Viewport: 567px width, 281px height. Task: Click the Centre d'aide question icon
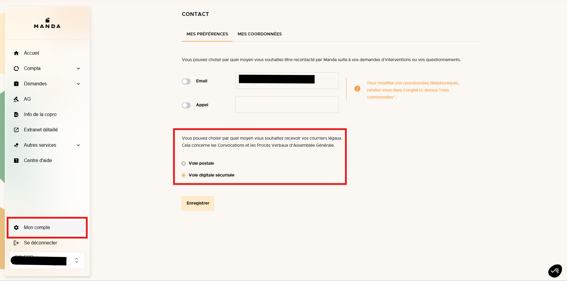click(x=16, y=161)
